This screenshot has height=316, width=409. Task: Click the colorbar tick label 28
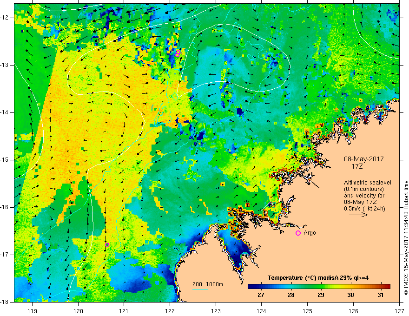(x=291, y=295)
